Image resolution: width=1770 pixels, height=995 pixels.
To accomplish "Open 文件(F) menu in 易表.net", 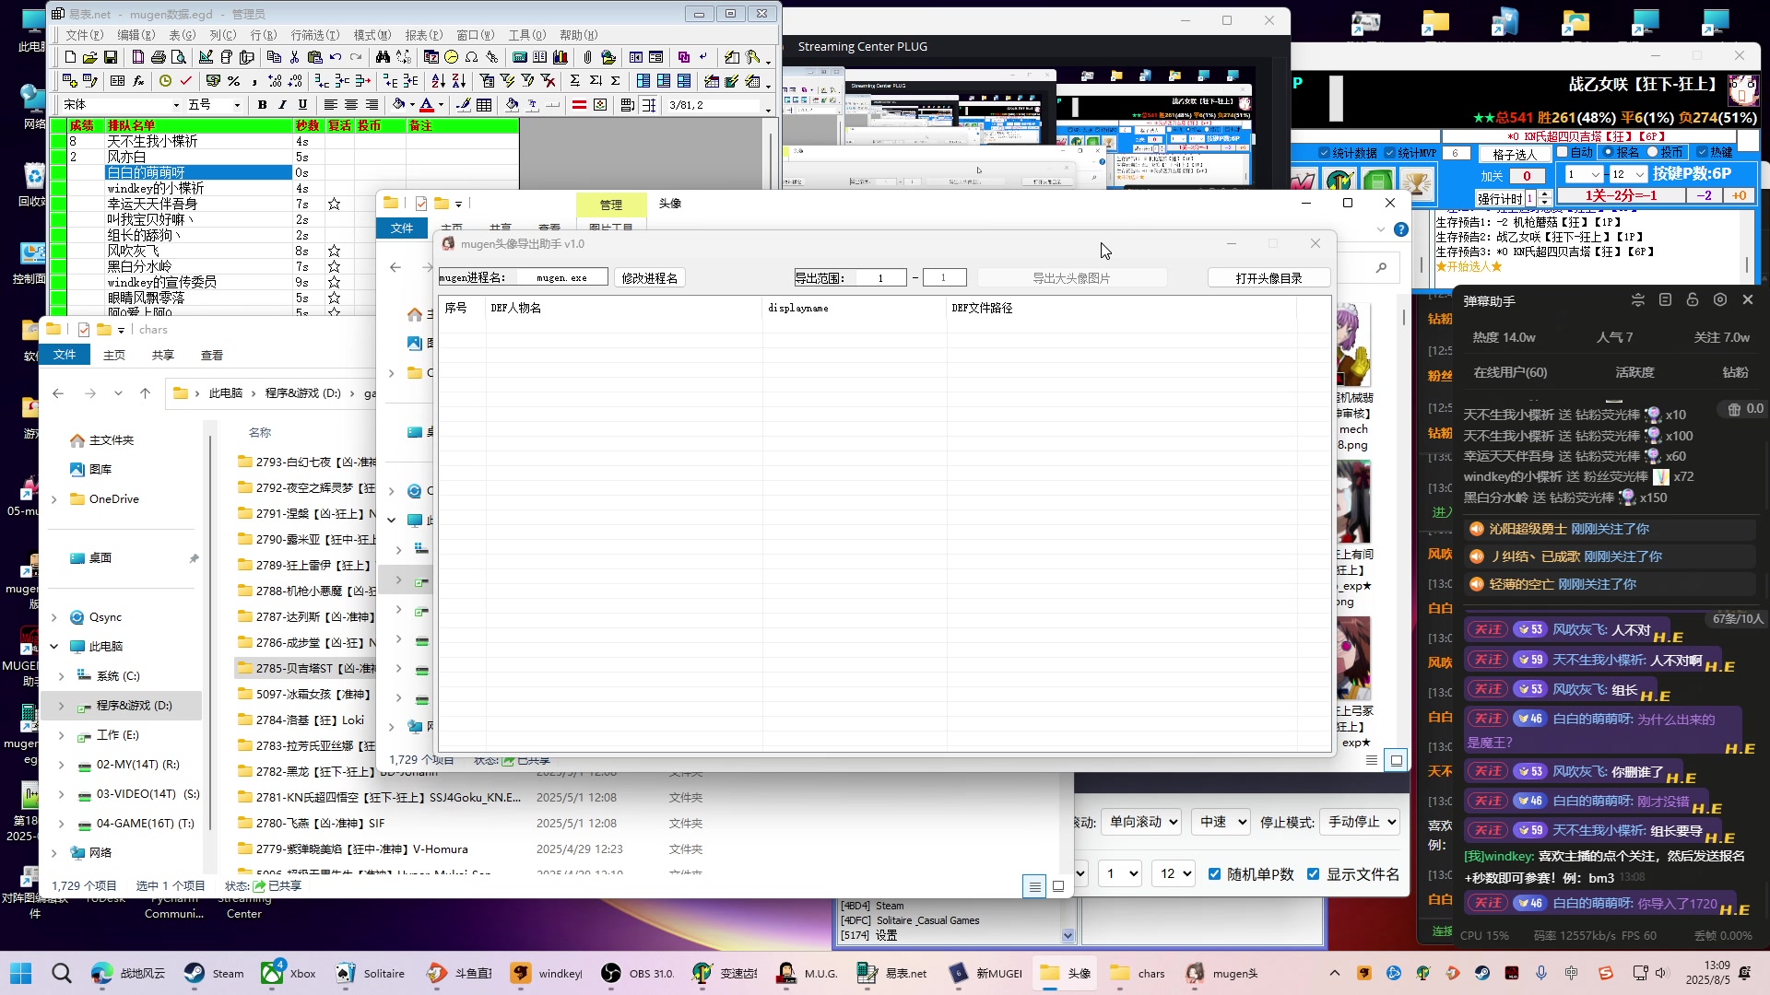I will coord(85,35).
